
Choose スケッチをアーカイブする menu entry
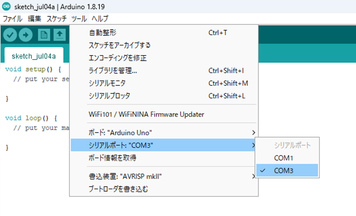[x=164, y=45]
